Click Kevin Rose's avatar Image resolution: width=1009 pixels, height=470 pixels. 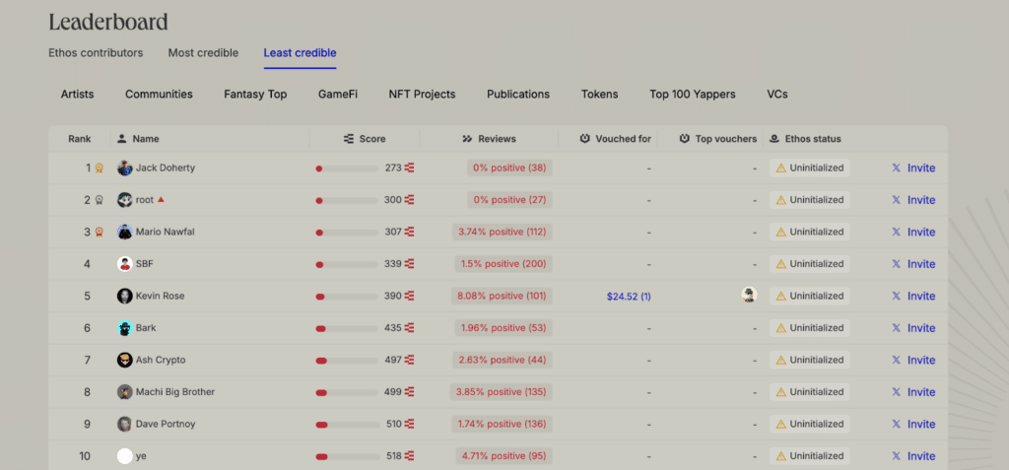click(125, 297)
